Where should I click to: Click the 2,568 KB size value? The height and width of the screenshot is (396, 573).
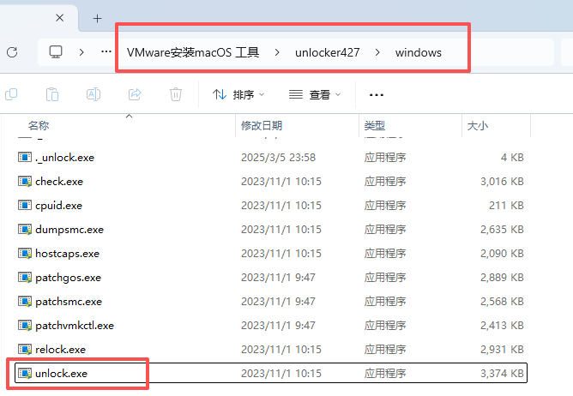point(502,302)
